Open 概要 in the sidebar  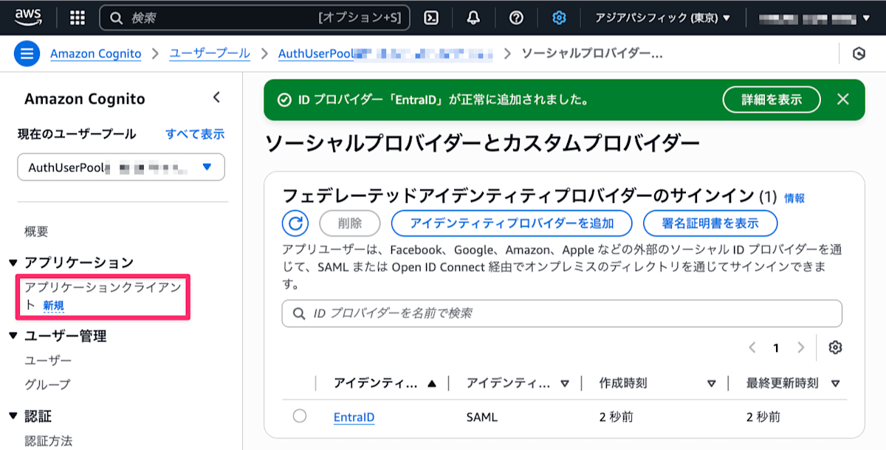[x=36, y=232]
